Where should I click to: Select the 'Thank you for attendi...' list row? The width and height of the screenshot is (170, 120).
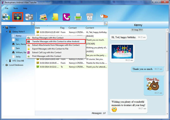(71, 67)
